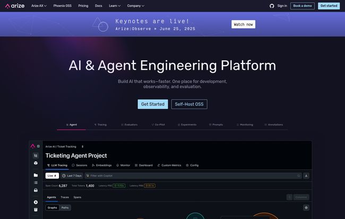Click the circular play icon in sidebar
This screenshot has height=219, width=345.
(x=36, y=202)
